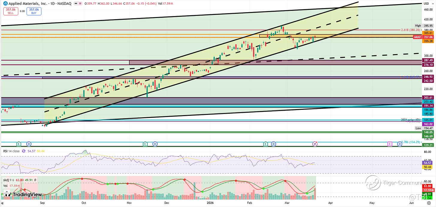Open the August green E earnings marker

tap(19, 144)
